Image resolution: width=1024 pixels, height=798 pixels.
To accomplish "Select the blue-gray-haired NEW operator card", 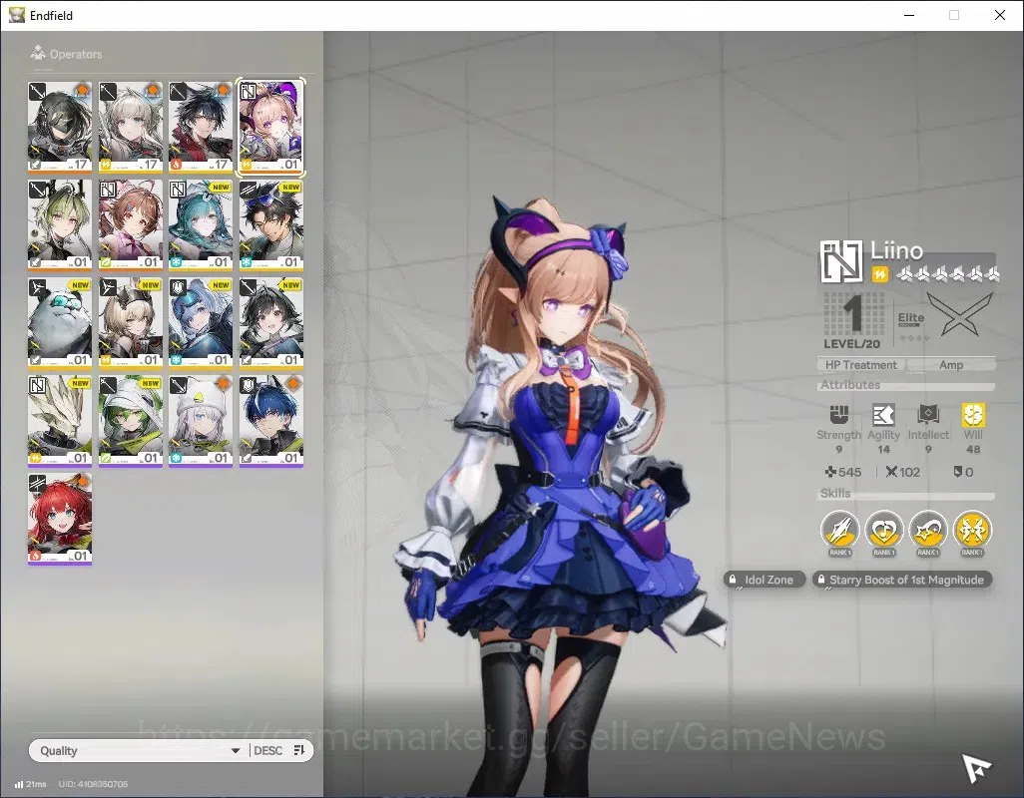I will [201, 322].
